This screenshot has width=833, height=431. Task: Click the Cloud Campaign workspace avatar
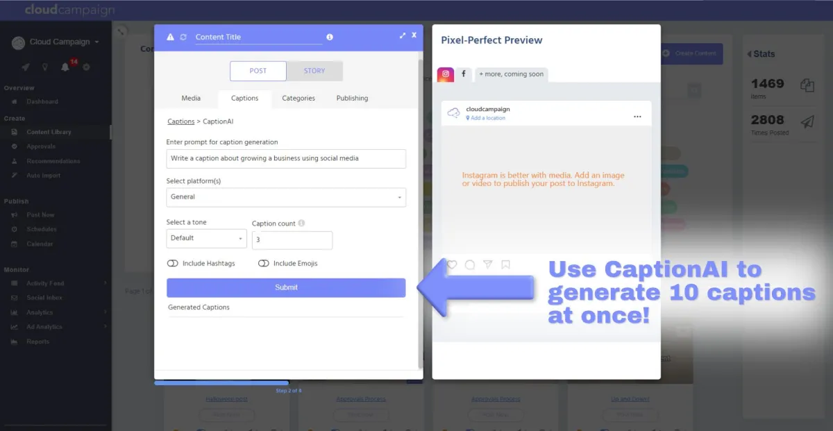(x=19, y=42)
